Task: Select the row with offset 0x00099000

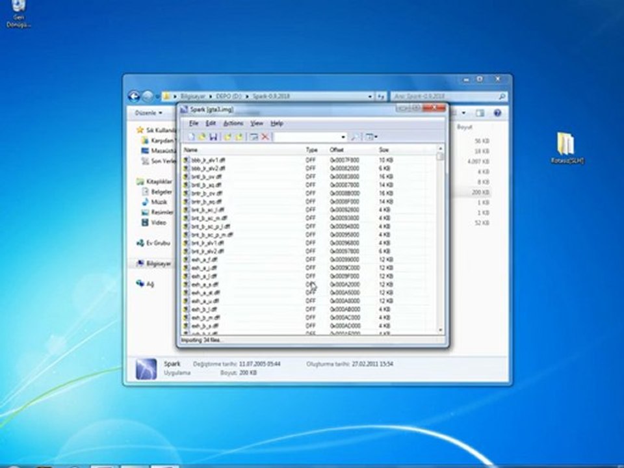Action: click(x=308, y=259)
